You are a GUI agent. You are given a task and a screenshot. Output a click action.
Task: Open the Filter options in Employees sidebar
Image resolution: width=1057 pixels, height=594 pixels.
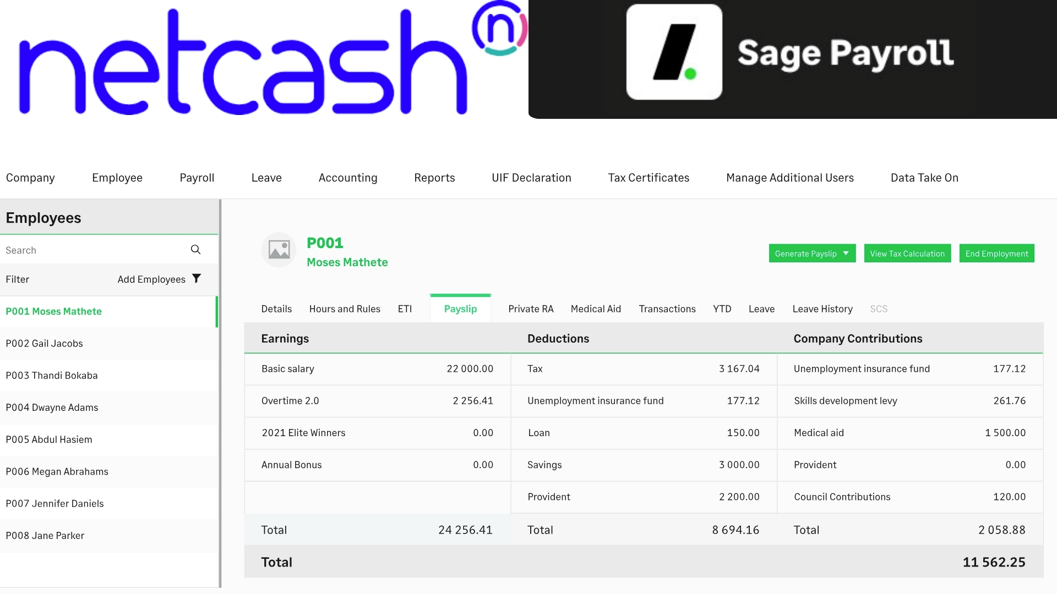pyautogui.click(x=18, y=279)
